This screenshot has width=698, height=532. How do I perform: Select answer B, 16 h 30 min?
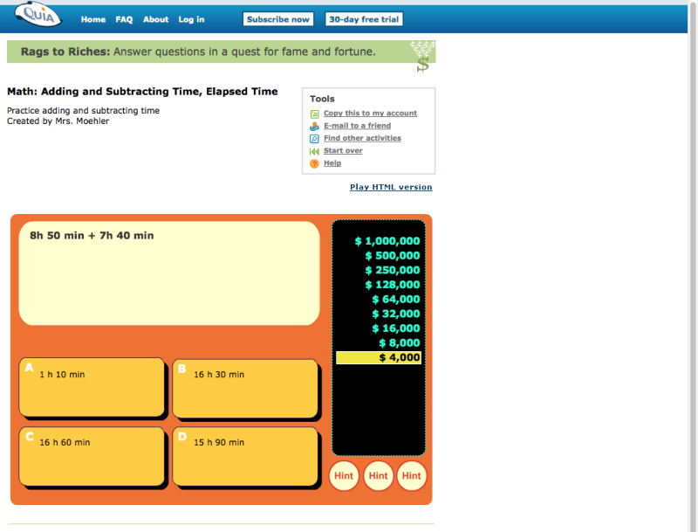pos(244,387)
